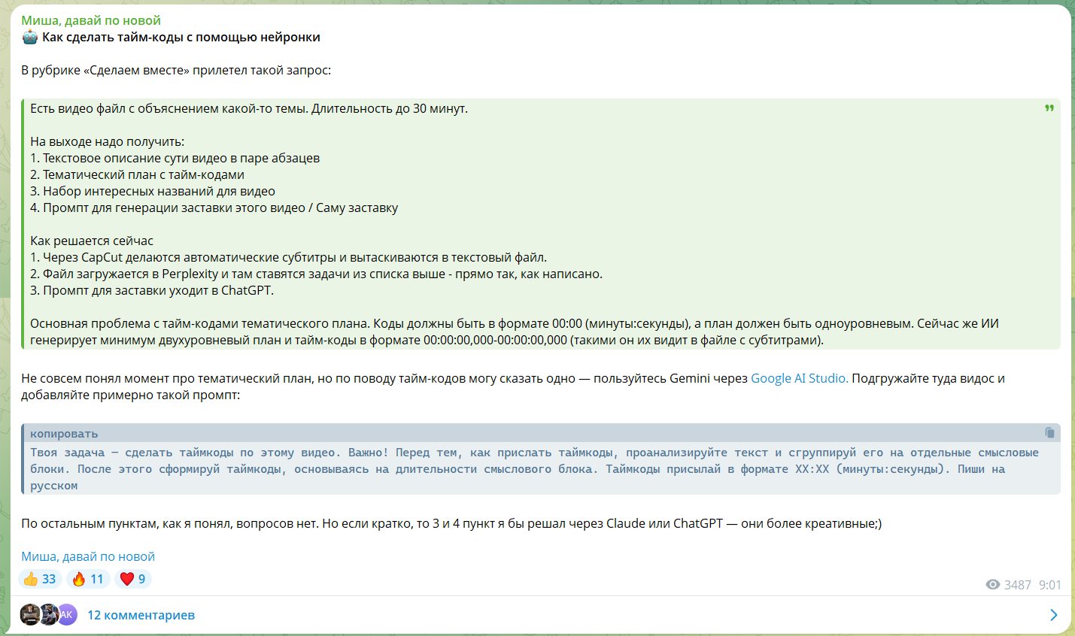Toggle the red heart reaction with 9
The width and height of the screenshot is (1075, 636).
pos(133,579)
